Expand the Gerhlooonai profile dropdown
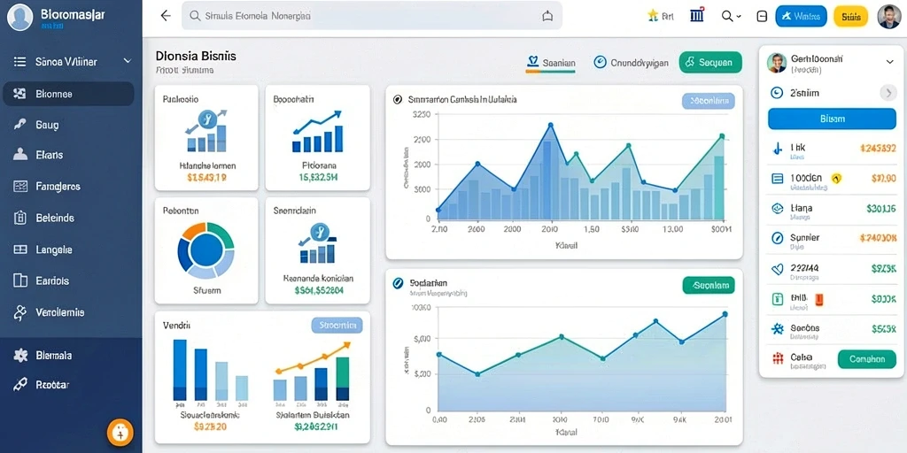907x453 pixels. [889, 61]
